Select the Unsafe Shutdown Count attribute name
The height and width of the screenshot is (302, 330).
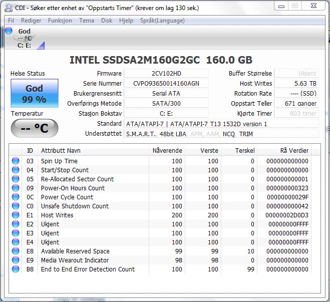pos(75,206)
